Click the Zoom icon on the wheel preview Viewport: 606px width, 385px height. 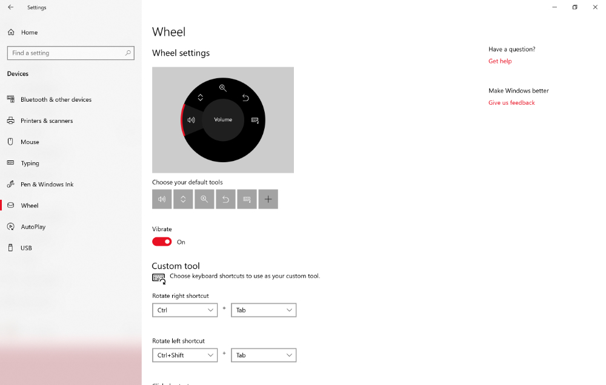coord(223,88)
